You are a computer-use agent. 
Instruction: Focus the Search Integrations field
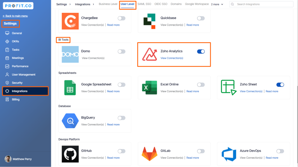pos(261,4)
